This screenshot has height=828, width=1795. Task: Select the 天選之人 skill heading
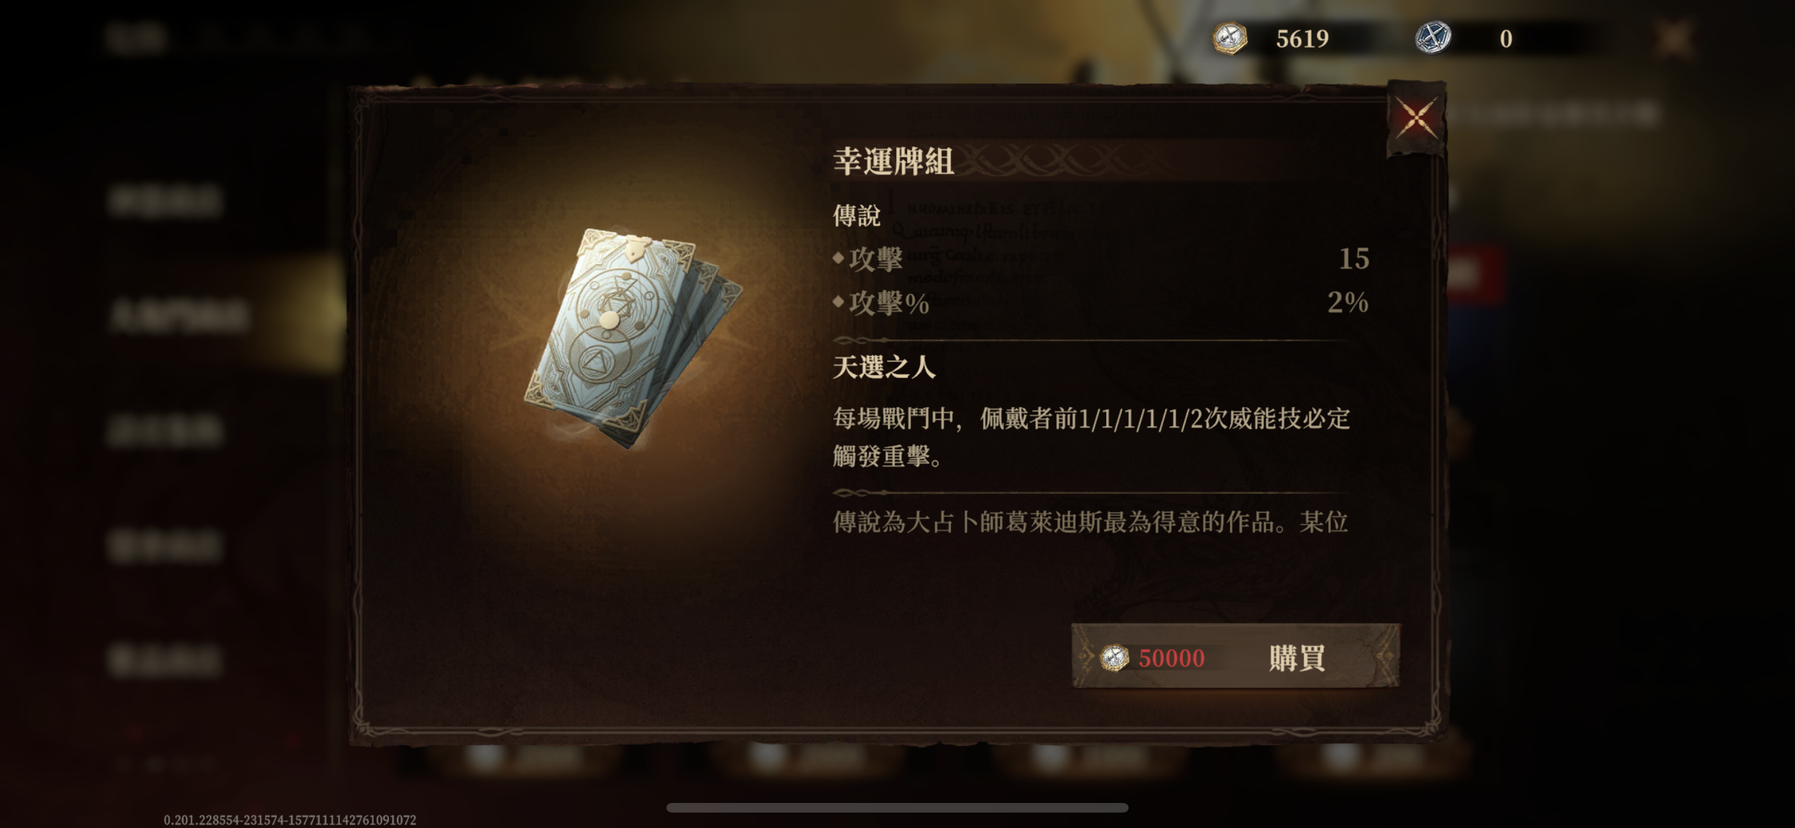click(x=884, y=367)
